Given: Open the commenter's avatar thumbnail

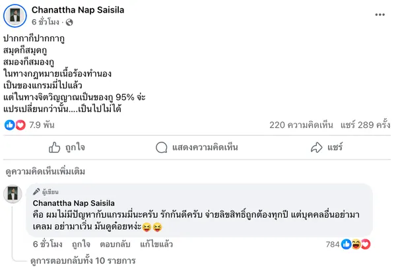Looking at the screenshot, I should [x=15, y=194].
